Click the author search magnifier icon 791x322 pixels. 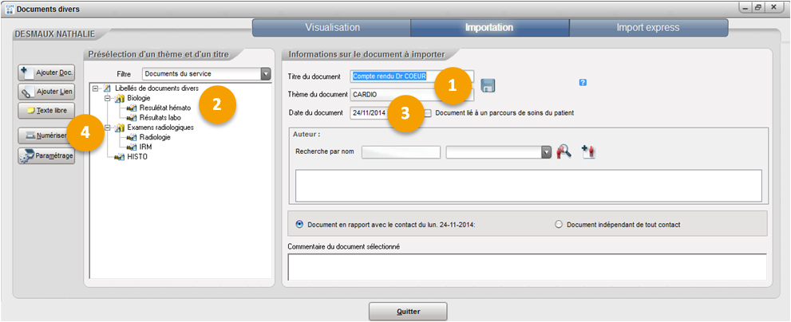click(564, 152)
